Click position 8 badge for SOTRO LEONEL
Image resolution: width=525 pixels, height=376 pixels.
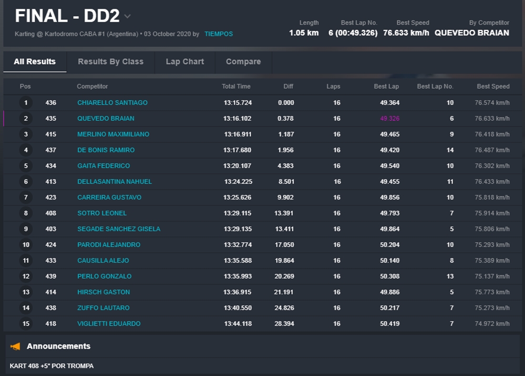[26, 213]
